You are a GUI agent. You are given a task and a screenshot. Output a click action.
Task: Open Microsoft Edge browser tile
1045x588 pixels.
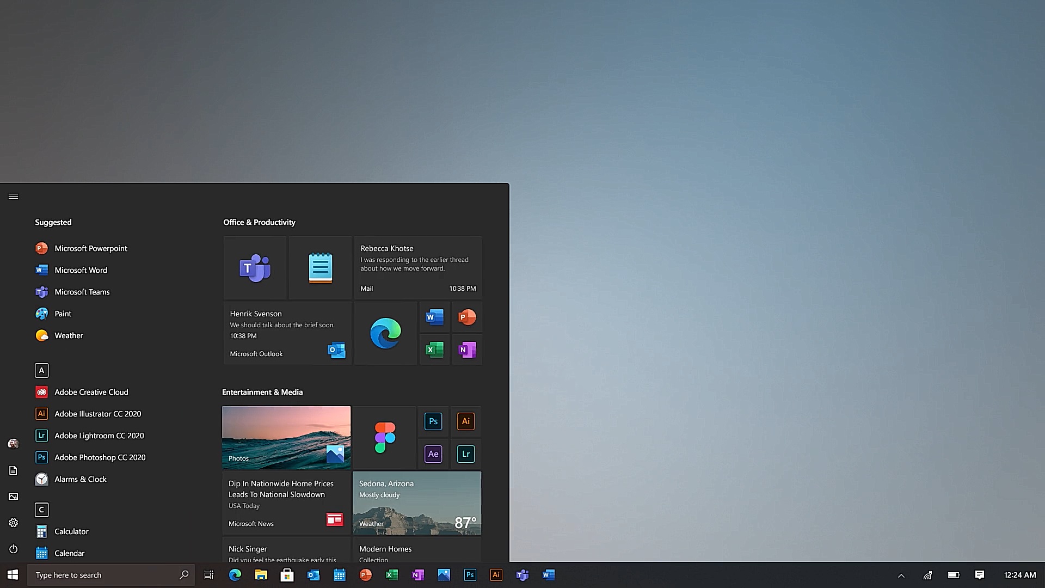point(385,333)
